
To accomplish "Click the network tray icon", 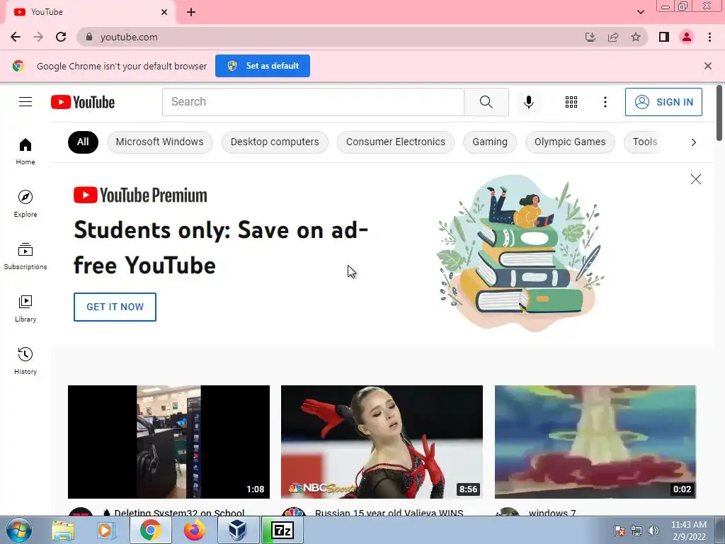I will tap(636, 531).
